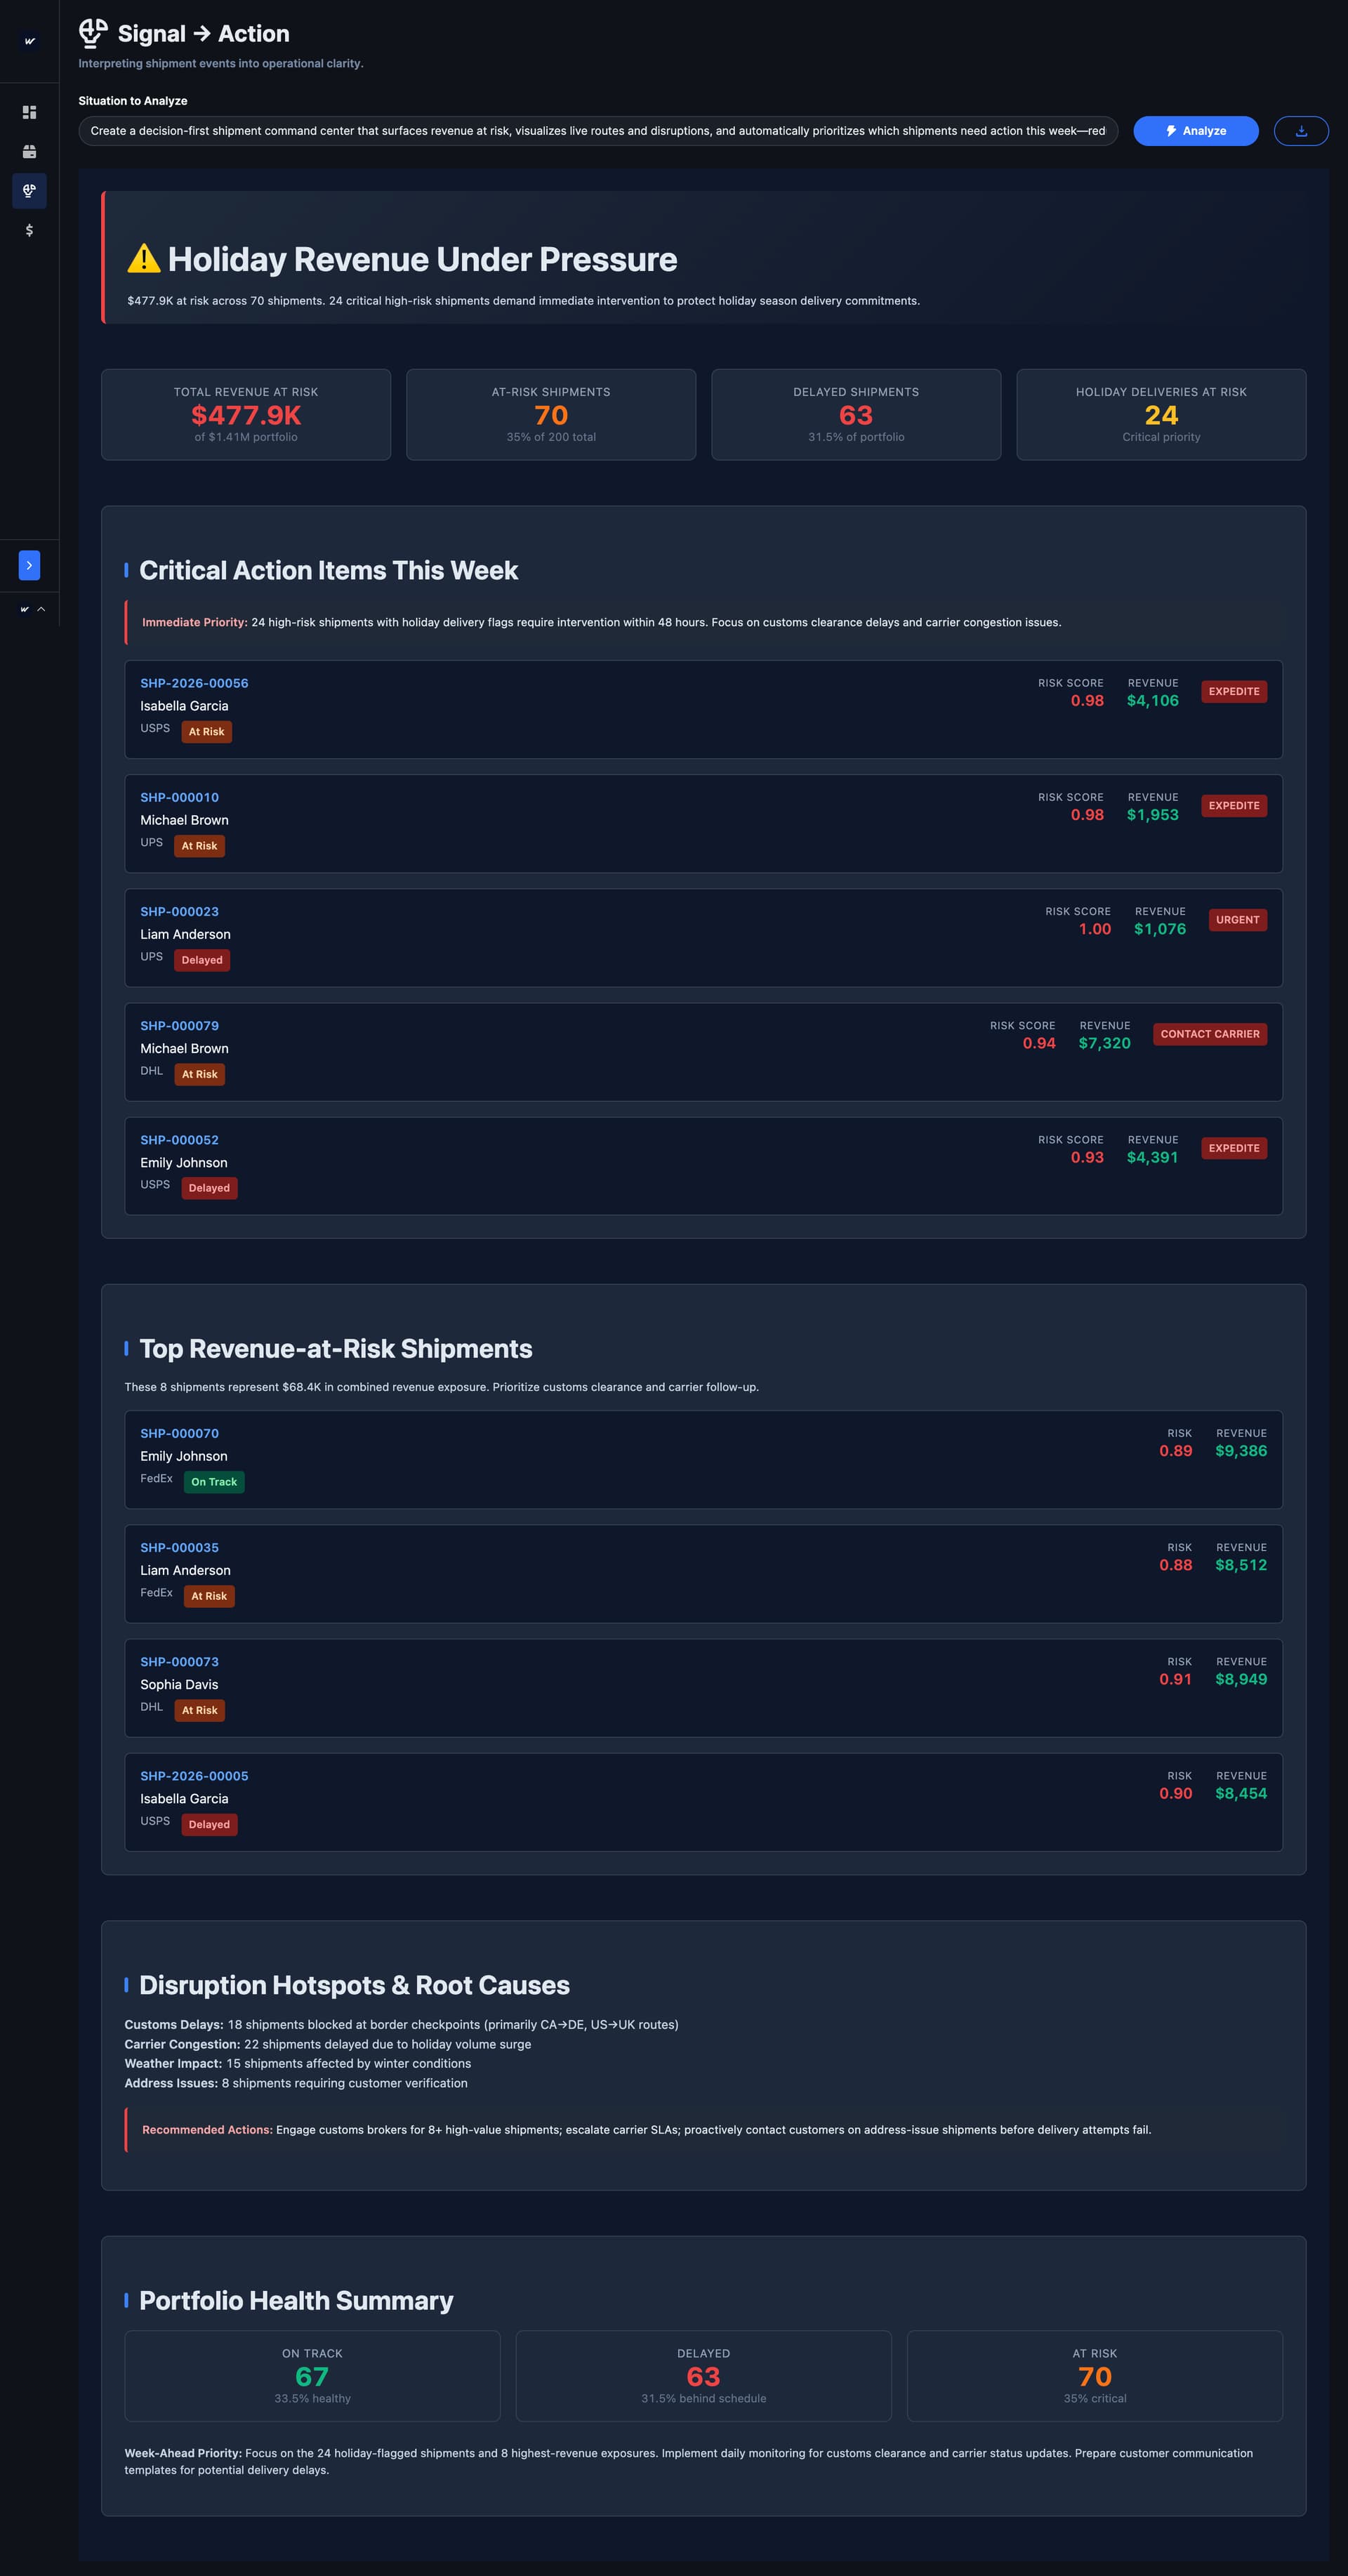The height and width of the screenshot is (2576, 1348).
Task: Click the warning triangle icon in headline
Action: (143, 259)
